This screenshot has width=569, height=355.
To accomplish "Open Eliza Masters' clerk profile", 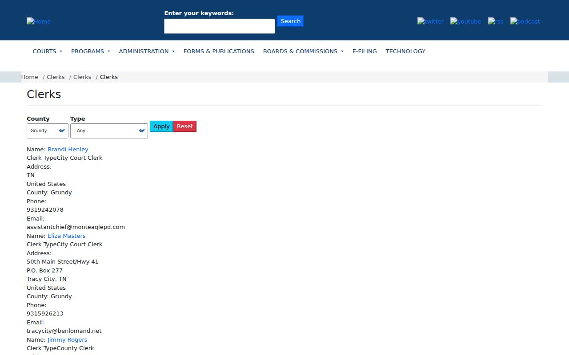I will tap(67, 236).
